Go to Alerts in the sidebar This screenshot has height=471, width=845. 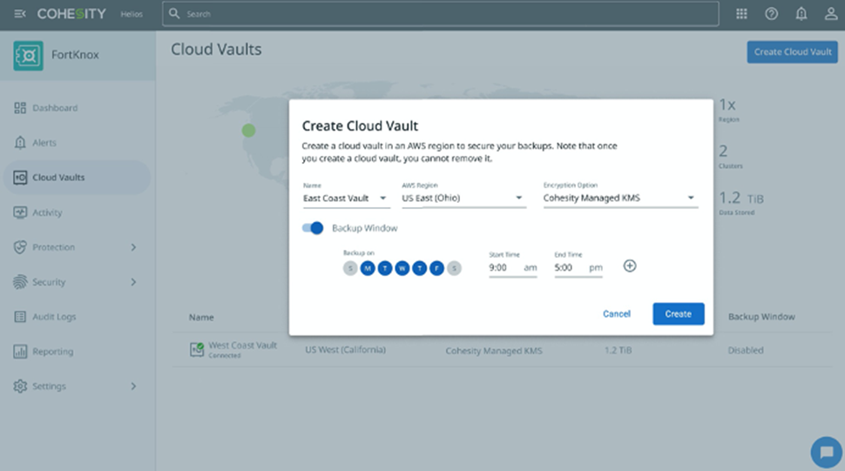[77, 143]
